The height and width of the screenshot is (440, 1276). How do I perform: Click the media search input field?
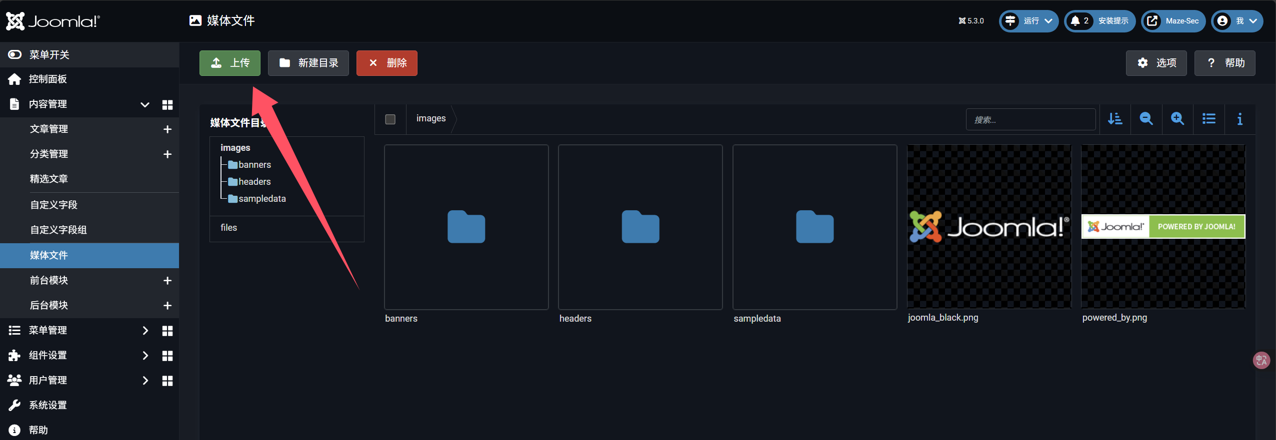(x=1030, y=119)
